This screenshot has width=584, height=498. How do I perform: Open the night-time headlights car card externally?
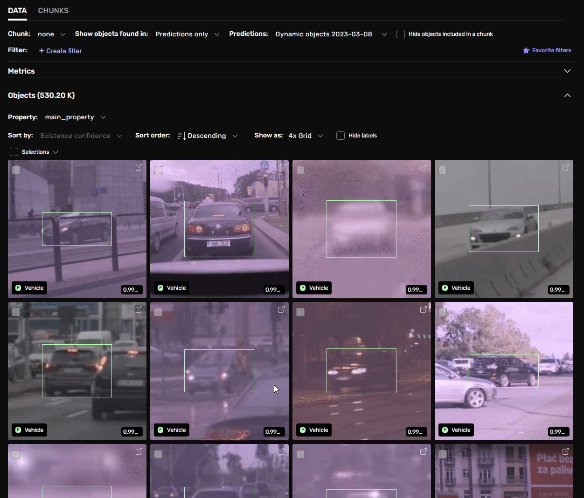tap(424, 309)
